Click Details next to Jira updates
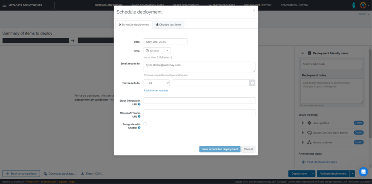 click(x=359, y=123)
